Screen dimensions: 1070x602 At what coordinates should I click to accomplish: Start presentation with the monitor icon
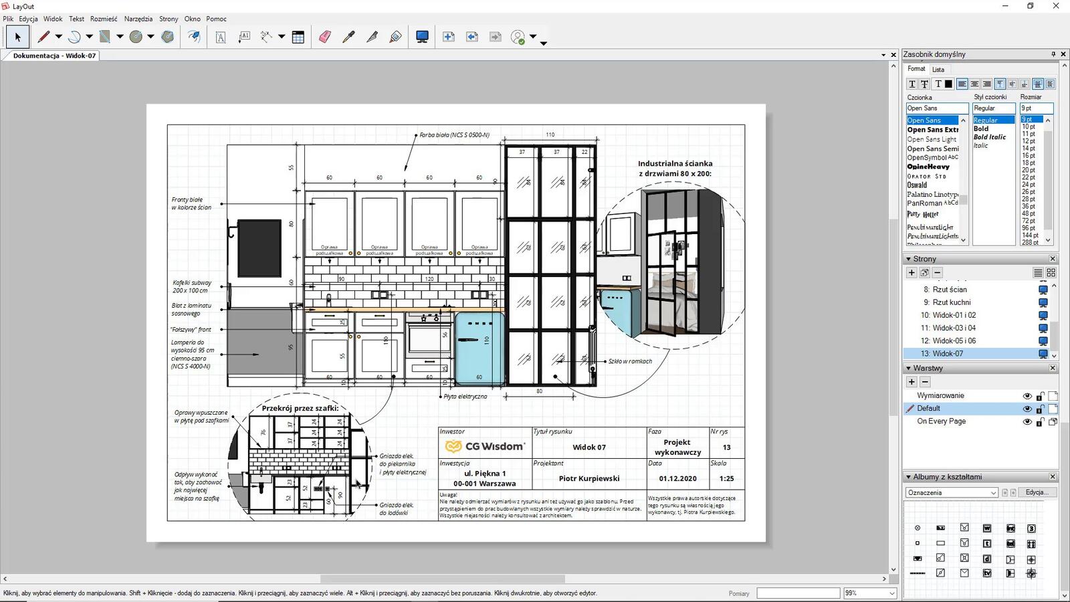pos(422,37)
